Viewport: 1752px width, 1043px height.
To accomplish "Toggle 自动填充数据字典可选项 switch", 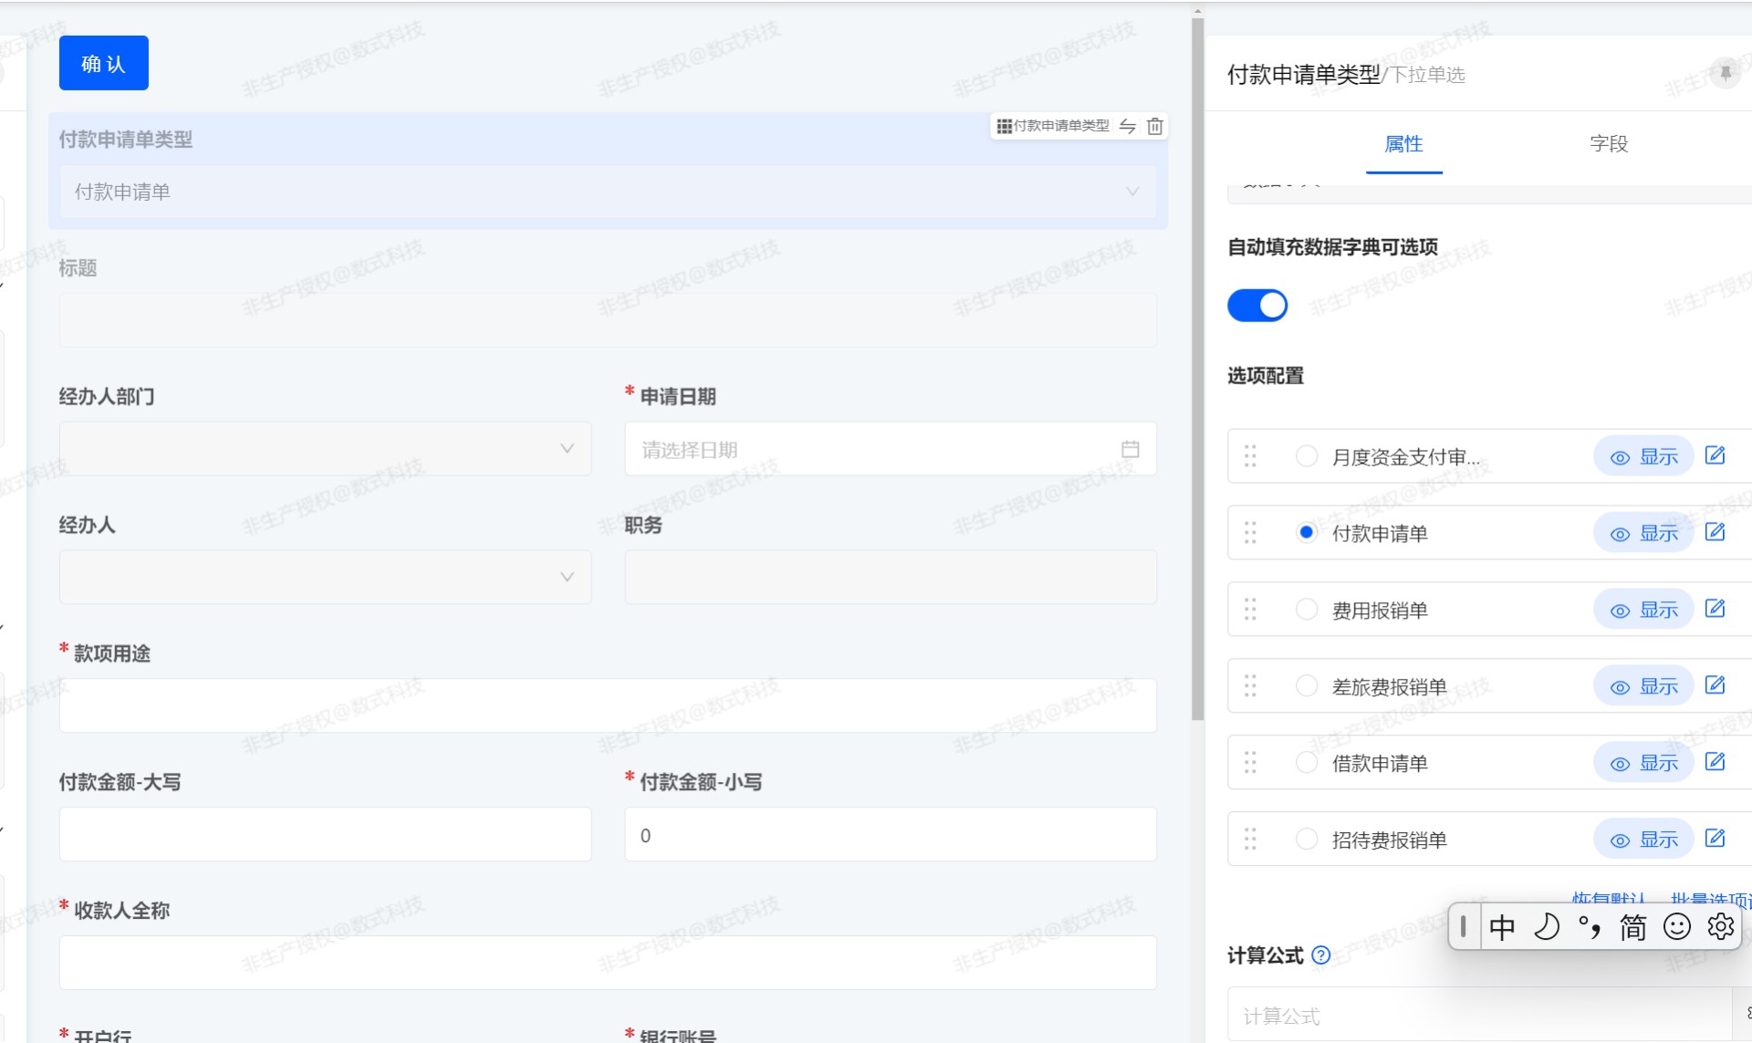I will pyautogui.click(x=1257, y=305).
